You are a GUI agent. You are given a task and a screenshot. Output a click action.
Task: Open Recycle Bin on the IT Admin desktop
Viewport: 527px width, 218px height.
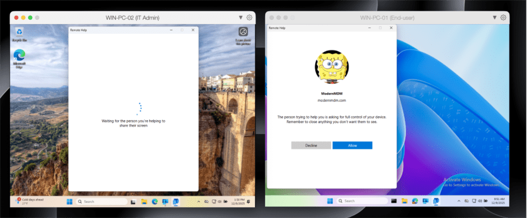[20, 34]
